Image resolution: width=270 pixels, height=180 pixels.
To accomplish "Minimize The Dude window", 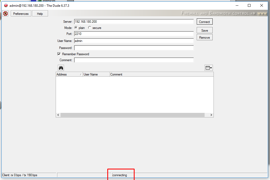I will (x=237, y=5).
